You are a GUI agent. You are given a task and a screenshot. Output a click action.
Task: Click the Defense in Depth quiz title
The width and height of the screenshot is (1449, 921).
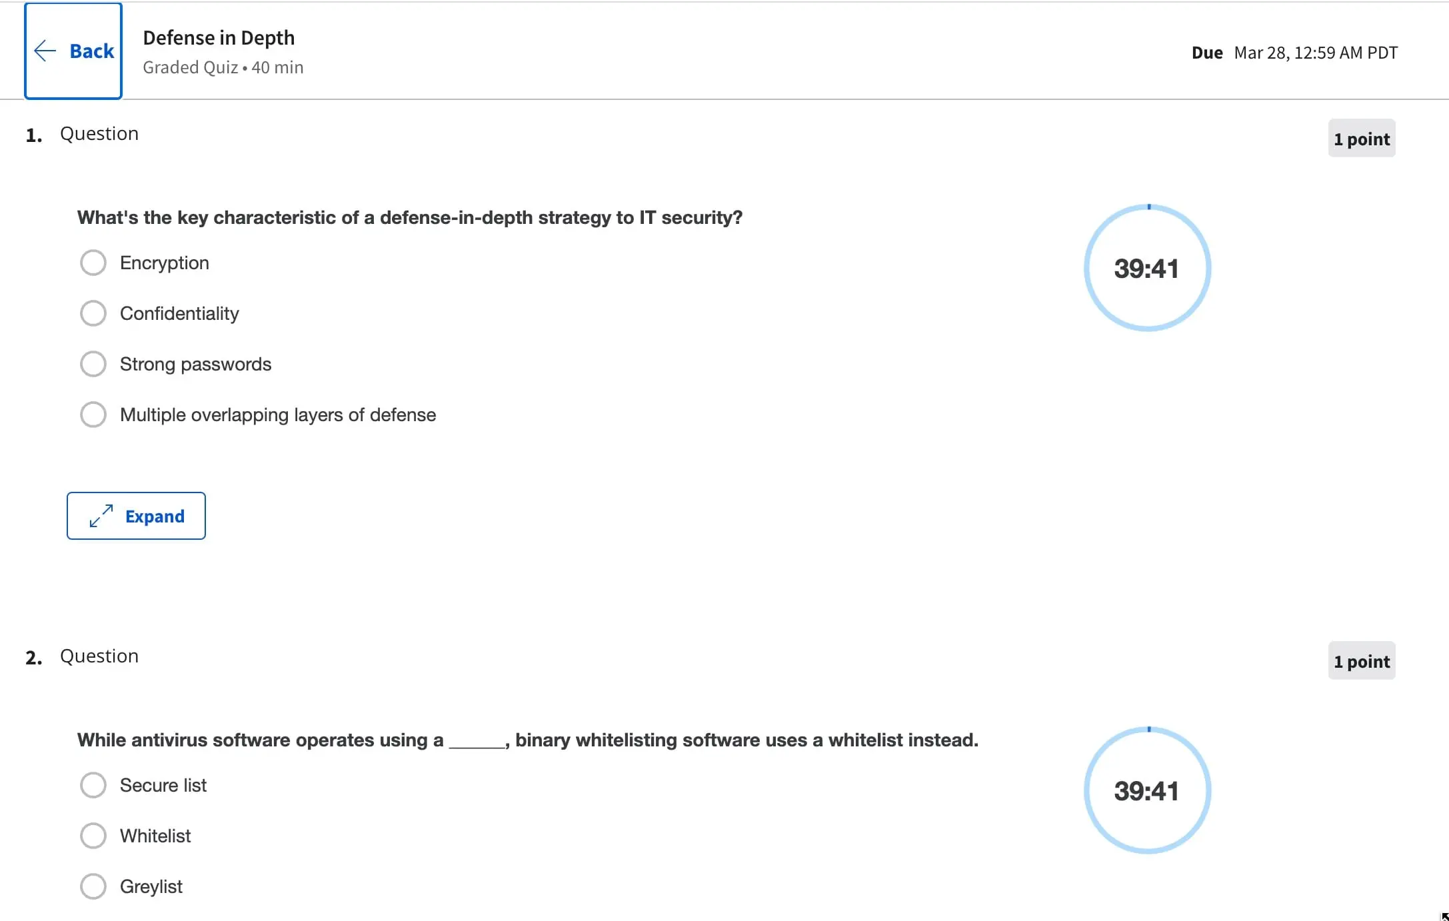[x=219, y=38]
